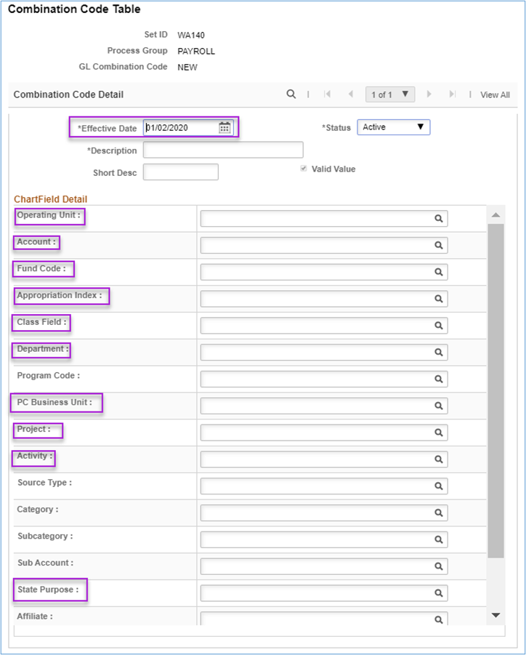Image resolution: width=526 pixels, height=655 pixels.
Task: Go to next row arrow
Action: (x=429, y=94)
